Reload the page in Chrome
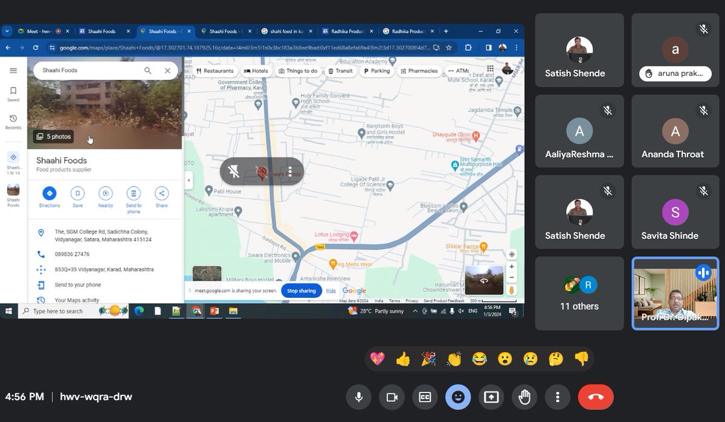Screen dimensions: 725x422 (36, 47)
